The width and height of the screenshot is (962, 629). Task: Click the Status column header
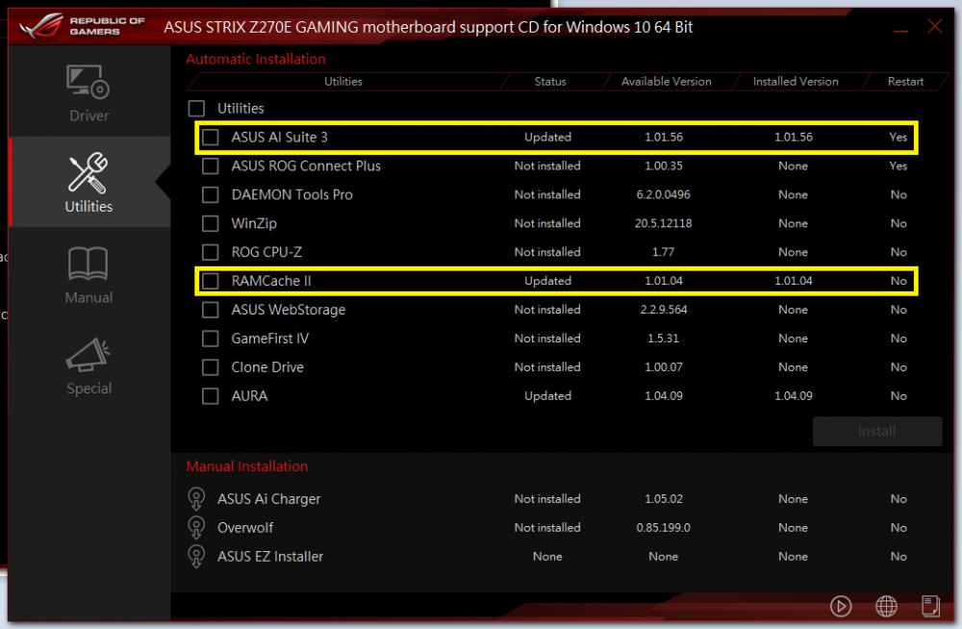click(x=550, y=82)
